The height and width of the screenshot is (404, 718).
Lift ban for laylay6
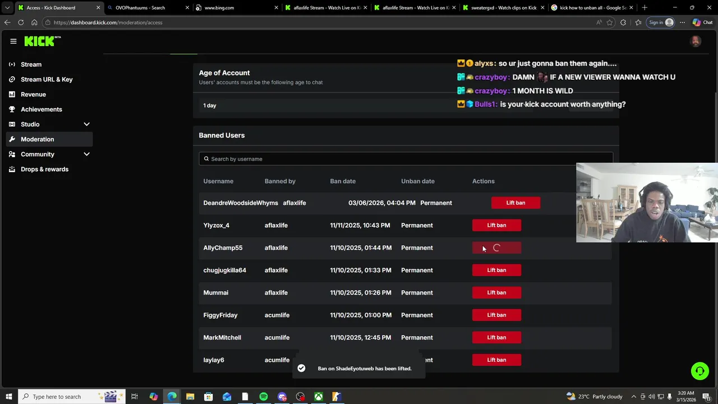(496, 360)
